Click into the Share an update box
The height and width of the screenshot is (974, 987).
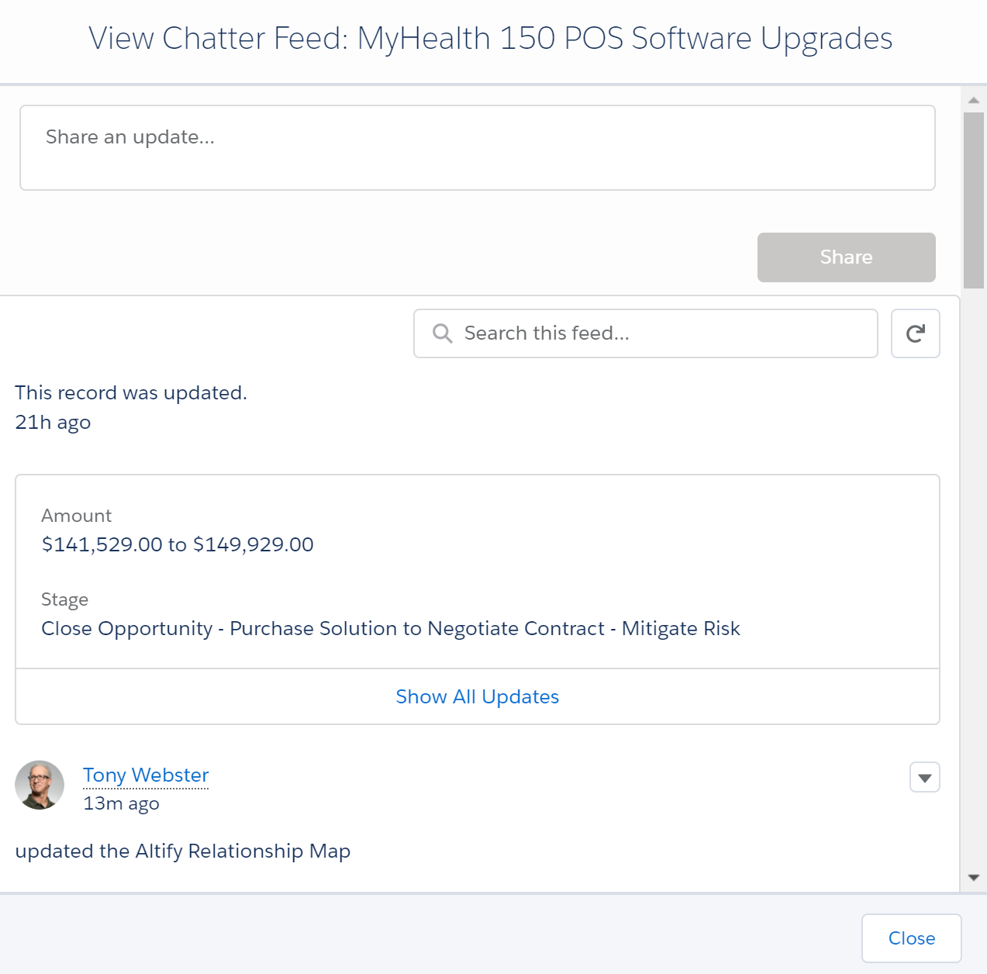[x=478, y=147]
